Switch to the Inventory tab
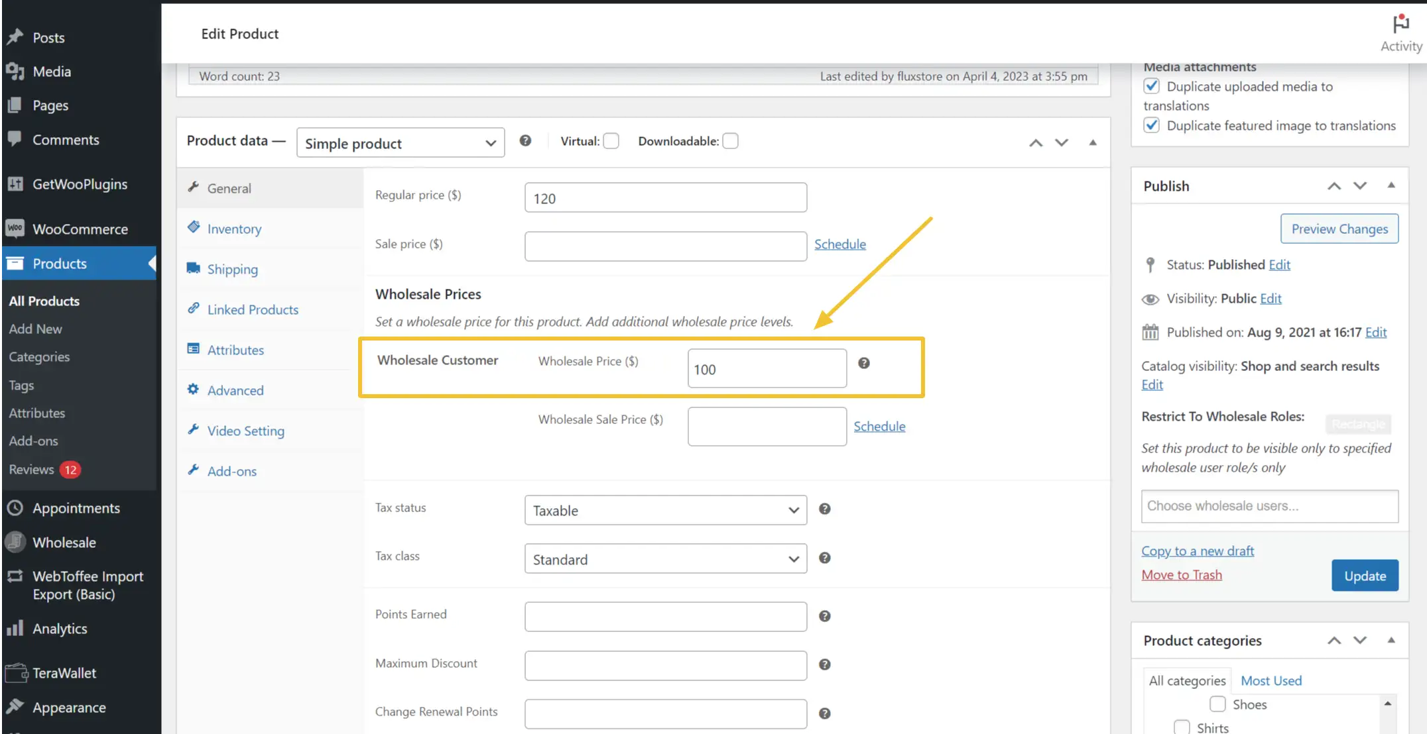Viewport: 1427px width, 734px height. pos(234,229)
